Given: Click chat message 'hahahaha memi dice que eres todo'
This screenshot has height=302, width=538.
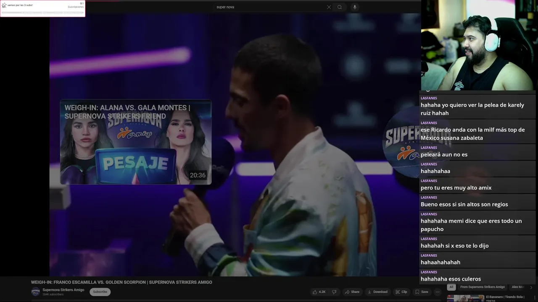Looking at the screenshot, I should tap(477, 222).
